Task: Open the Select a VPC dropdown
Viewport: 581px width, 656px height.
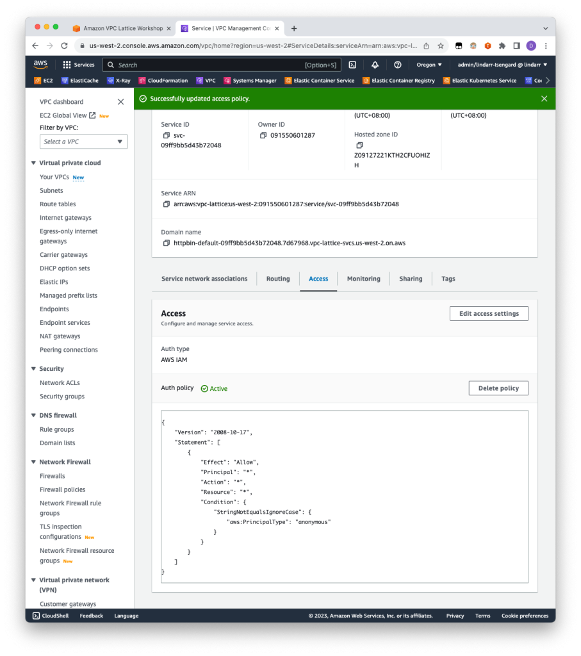Action: [83, 140]
